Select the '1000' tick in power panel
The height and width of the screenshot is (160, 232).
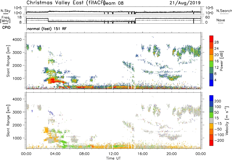17,78
